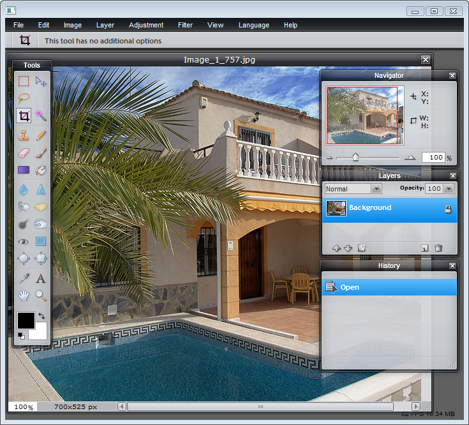
Task: Delete layer with trash icon
Action: coord(438,248)
